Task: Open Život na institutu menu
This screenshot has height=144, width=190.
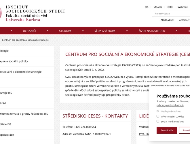Action: click(152, 31)
